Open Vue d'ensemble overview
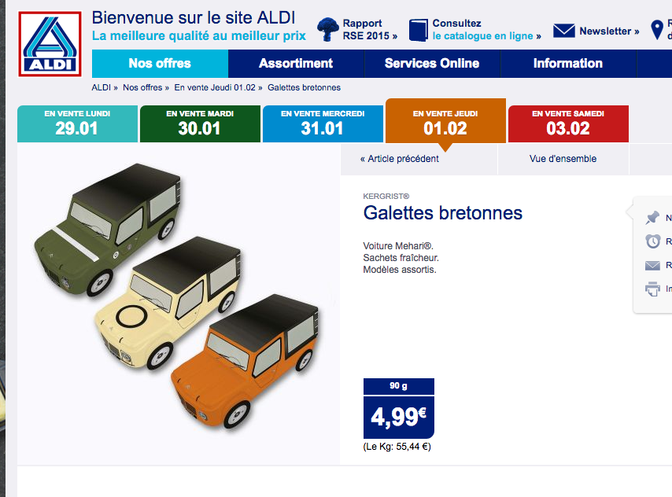The width and height of the screenshot is (672, 497). click(x=563, y=159)
